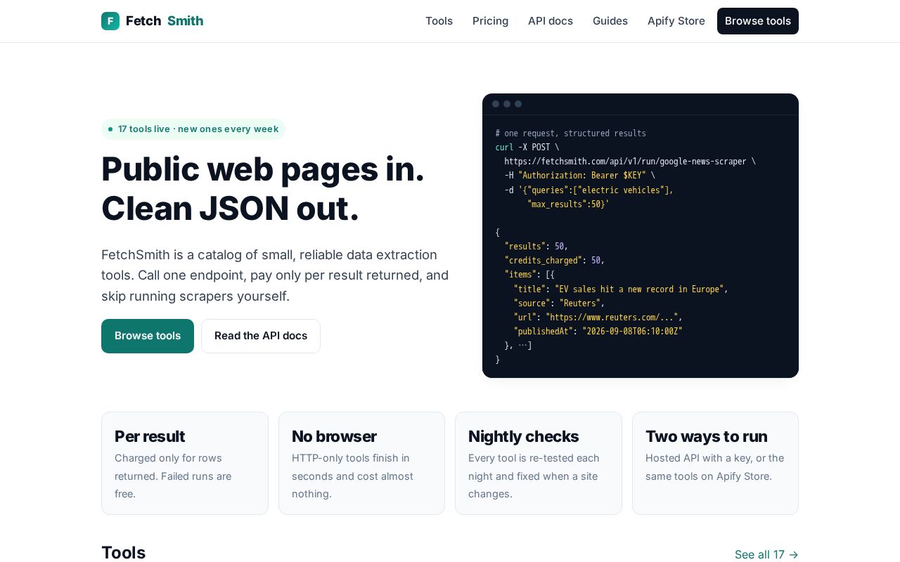
Task: Select the 'Nightly checks' card title
Action: pos(523,436)
